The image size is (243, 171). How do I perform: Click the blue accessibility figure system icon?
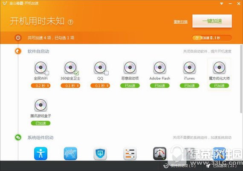pyautogui.click(x=40, y=154)
